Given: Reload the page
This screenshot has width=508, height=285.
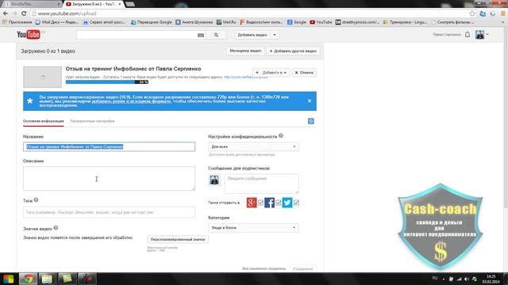Looking at the screenshot, I should (24, 13).
